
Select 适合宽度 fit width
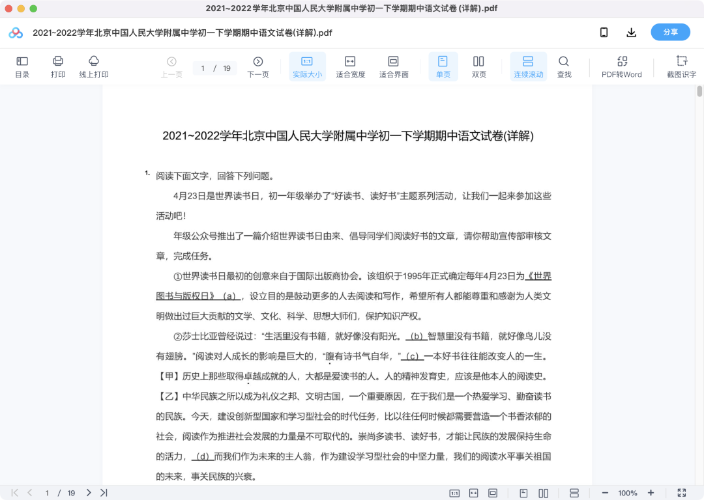click(350, 67)
